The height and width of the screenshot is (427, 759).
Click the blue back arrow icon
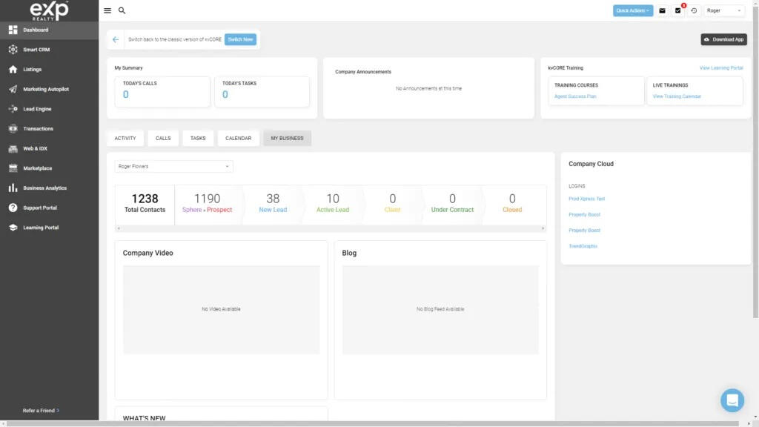pos(116,39)
